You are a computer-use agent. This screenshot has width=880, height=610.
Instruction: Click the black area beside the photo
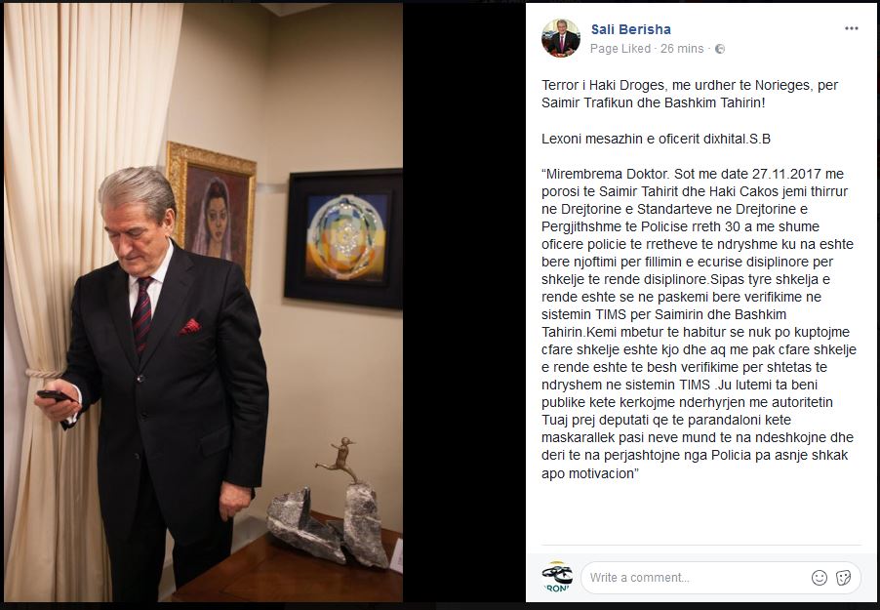pyautogui.click(x=463, y=304)
